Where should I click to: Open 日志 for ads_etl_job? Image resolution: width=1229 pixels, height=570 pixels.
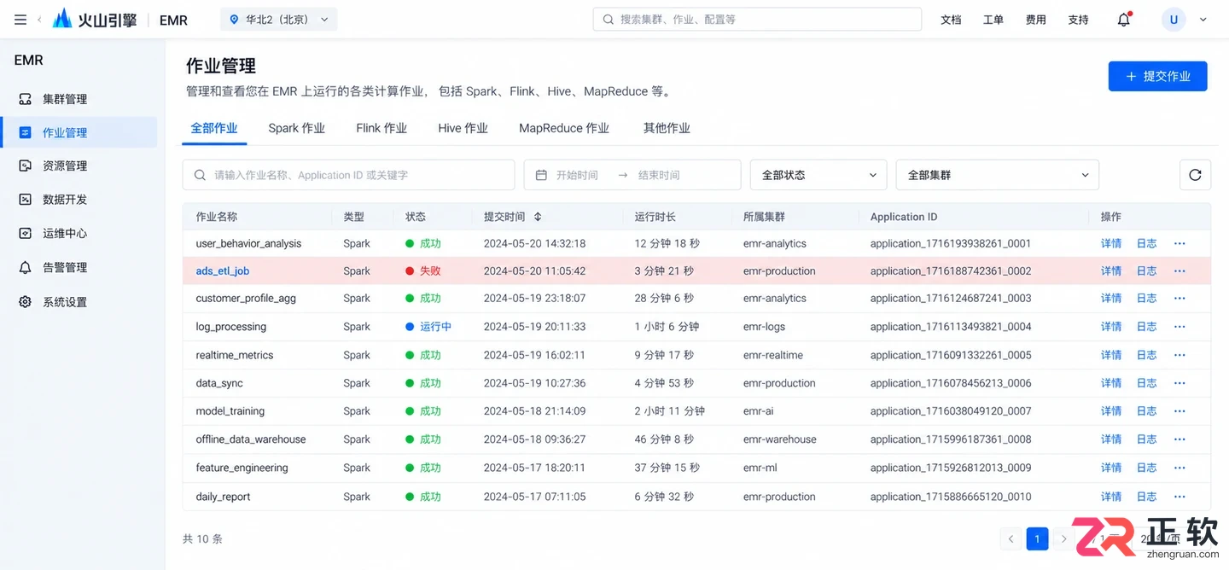pyautogui.click(x=1146, y=270)
